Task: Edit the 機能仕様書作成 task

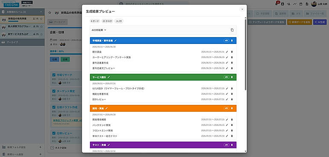Action: [x=227, y=94]
